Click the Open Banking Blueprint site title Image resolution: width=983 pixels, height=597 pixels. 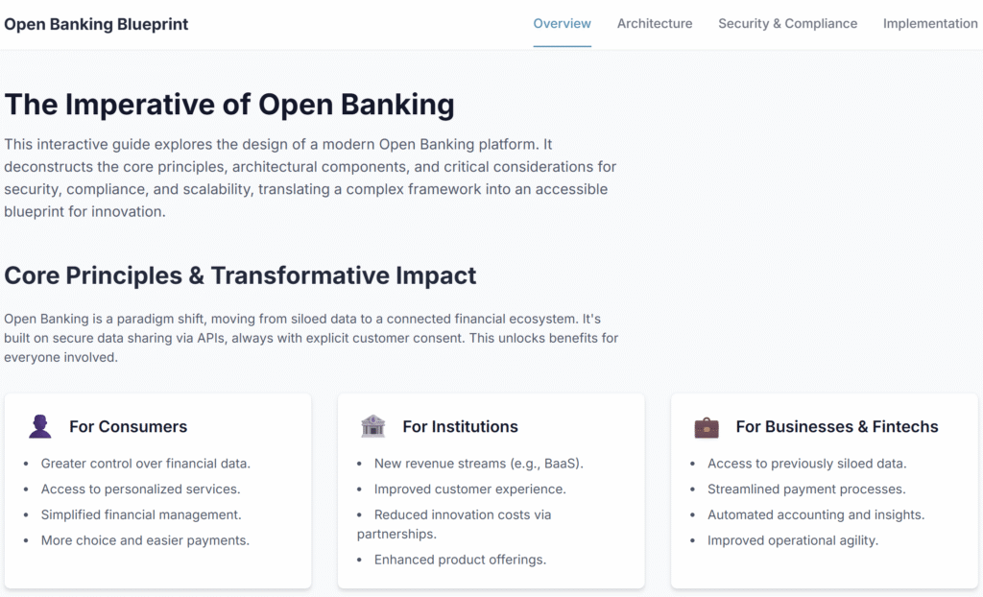[96, 24]
